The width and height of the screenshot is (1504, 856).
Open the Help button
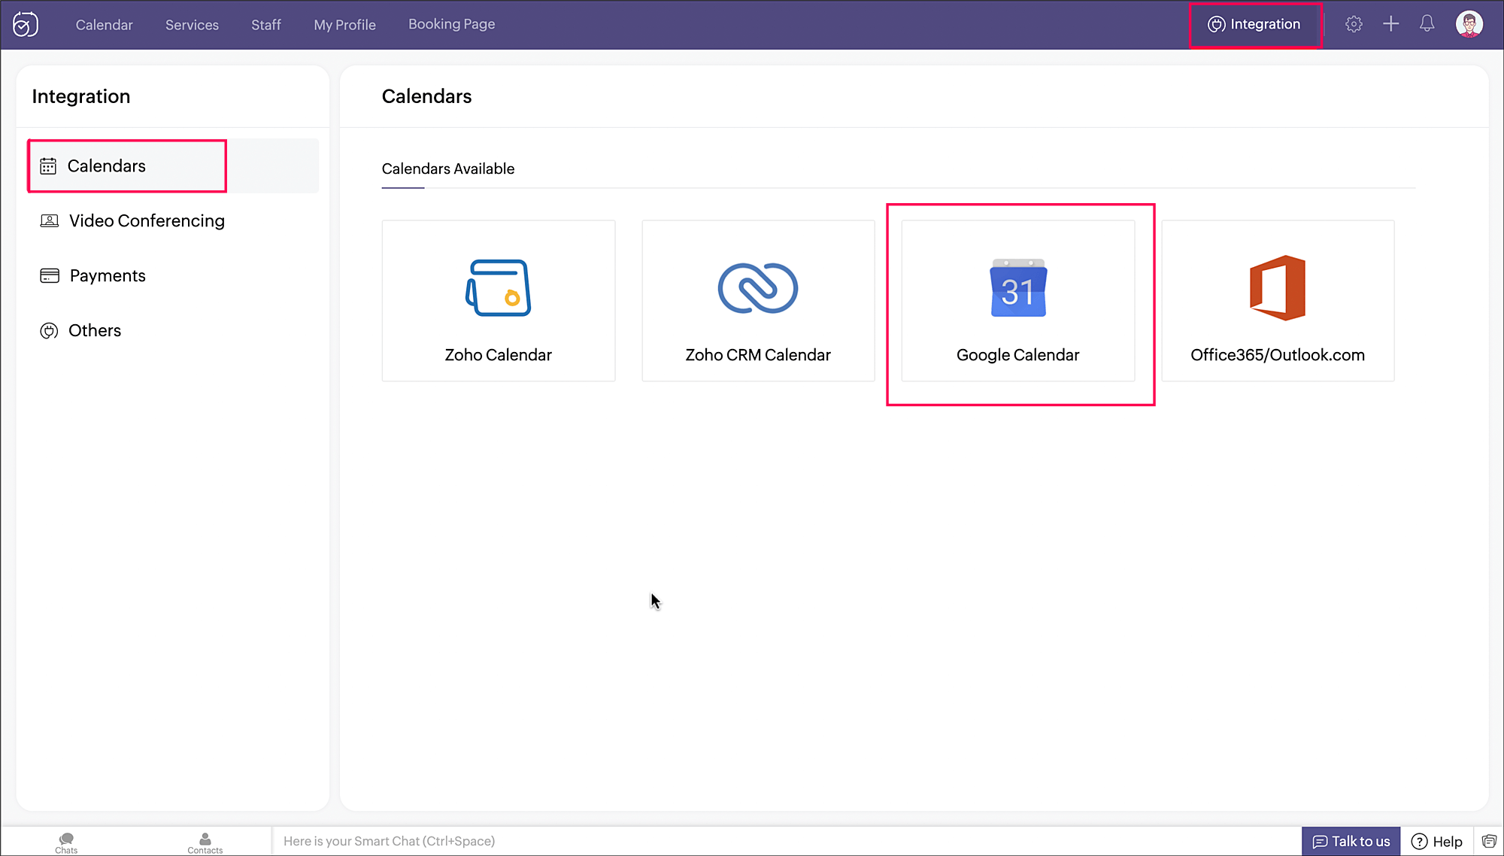coord(1437,841)
